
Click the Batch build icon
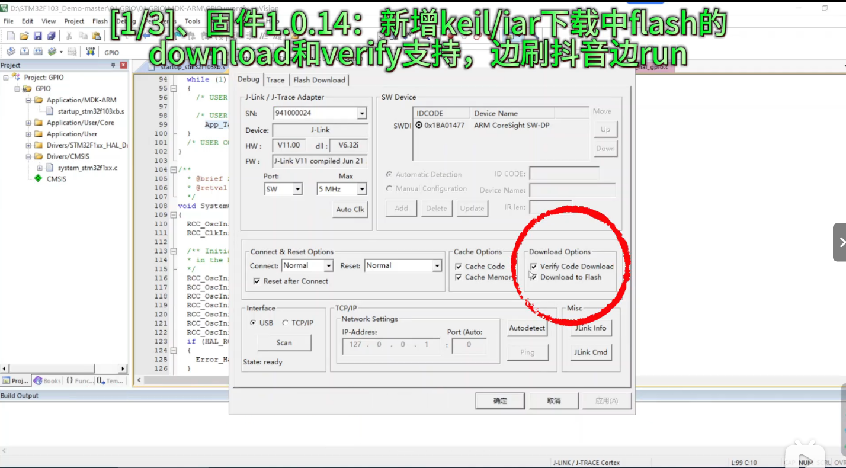(x=53, y=52)
